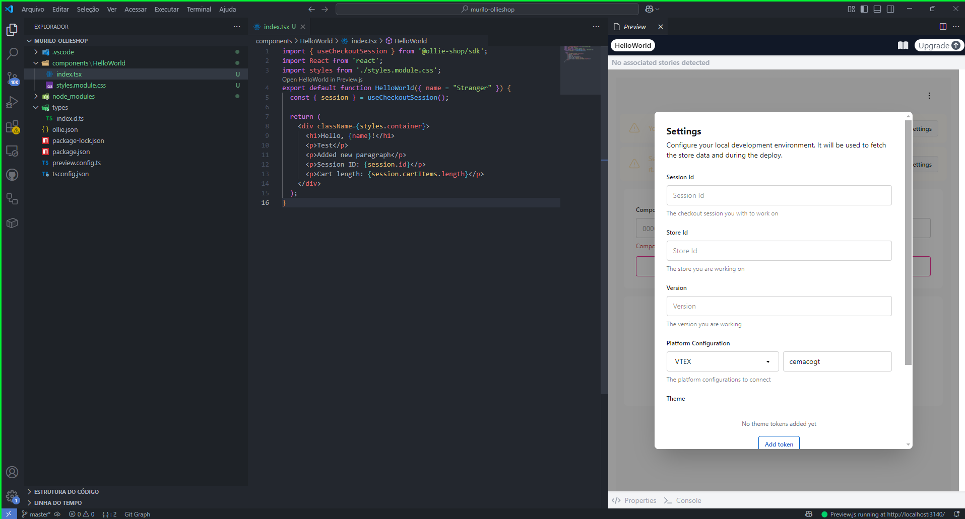Focus the Session Id input field

(x=779, y=195)
